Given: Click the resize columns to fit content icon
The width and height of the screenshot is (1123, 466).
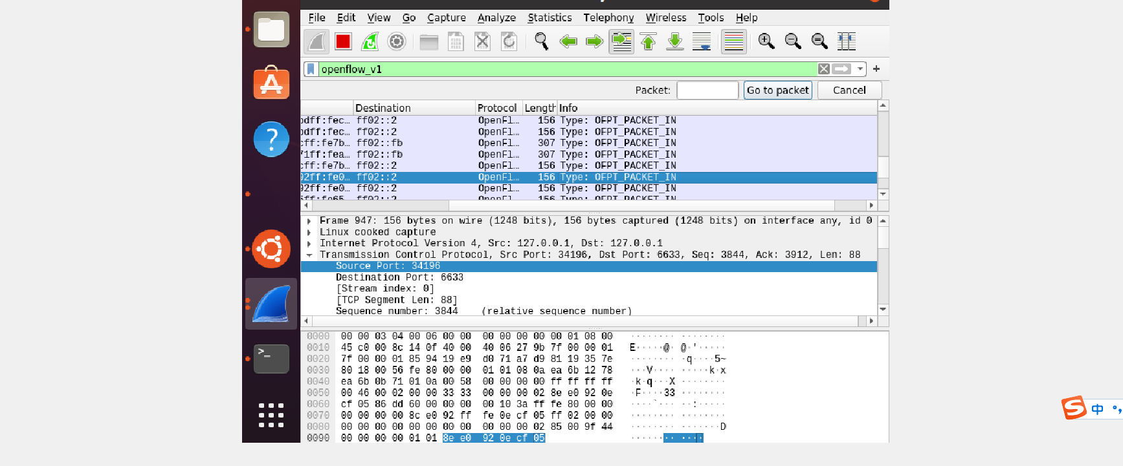Looking at the screenshot, I should click(847, 42).
